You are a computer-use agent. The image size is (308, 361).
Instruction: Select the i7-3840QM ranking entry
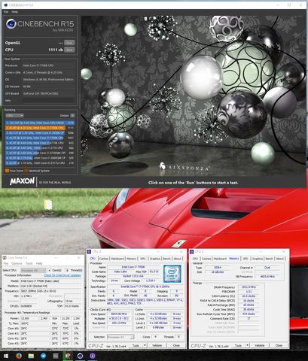pyautogui.click(x=40, y=158)
